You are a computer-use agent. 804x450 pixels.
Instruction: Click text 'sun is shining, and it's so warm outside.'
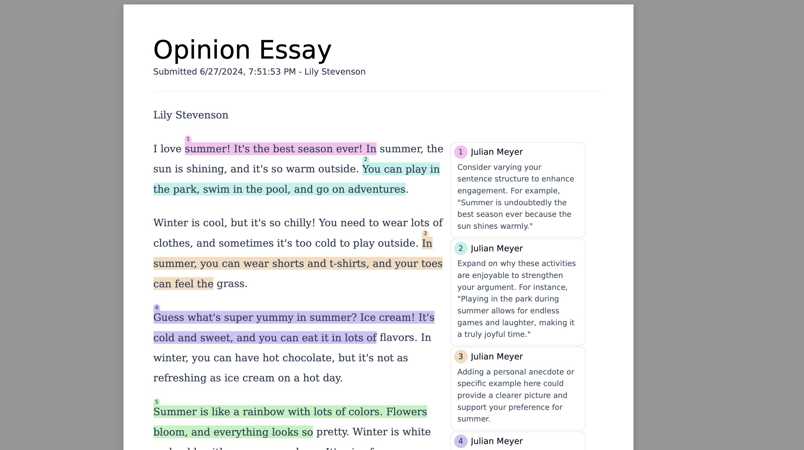(x=256, y=169)
